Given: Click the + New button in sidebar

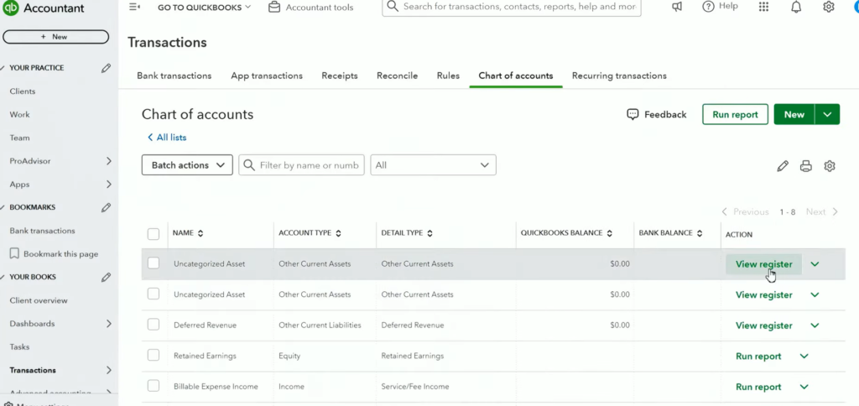Looking at the screenshot, I should (56, 37).
